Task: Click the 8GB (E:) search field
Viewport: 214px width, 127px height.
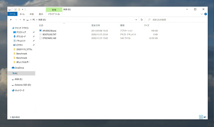Action: tap(176, 20)
